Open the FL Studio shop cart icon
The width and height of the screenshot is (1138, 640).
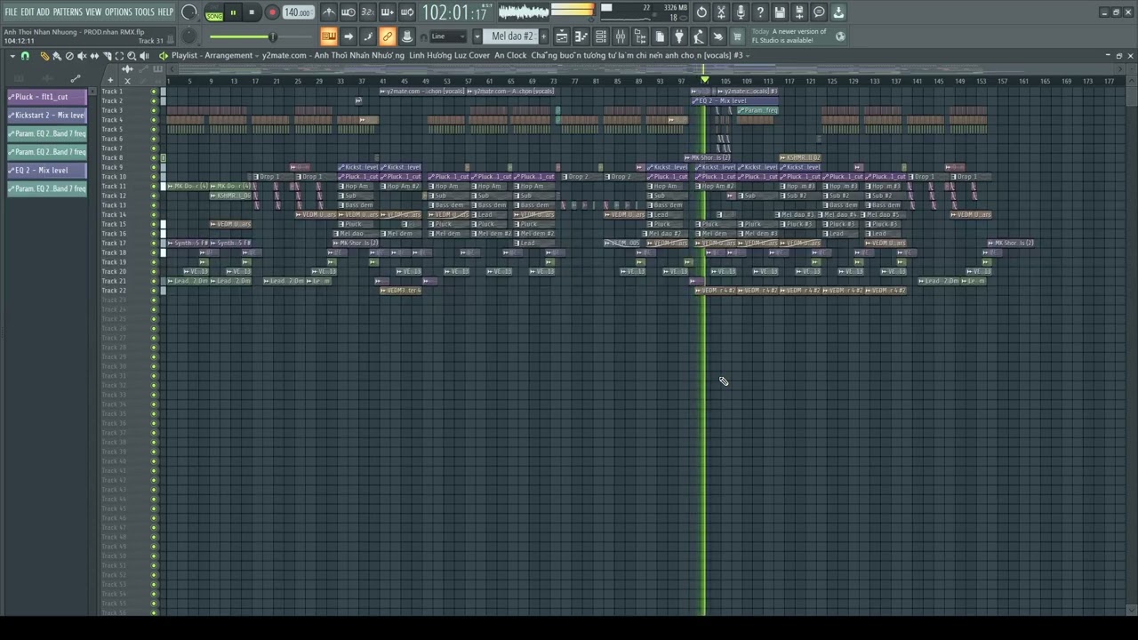[x=738, y=36]
